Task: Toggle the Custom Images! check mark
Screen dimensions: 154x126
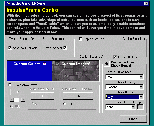Action: coord(57,64)
